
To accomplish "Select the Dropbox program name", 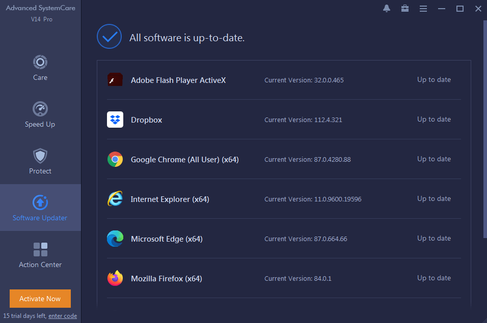I will (146, 120).
